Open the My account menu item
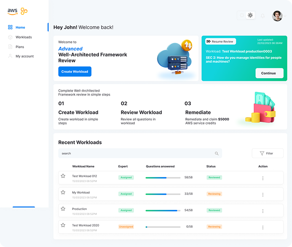 tap(24, 56)
